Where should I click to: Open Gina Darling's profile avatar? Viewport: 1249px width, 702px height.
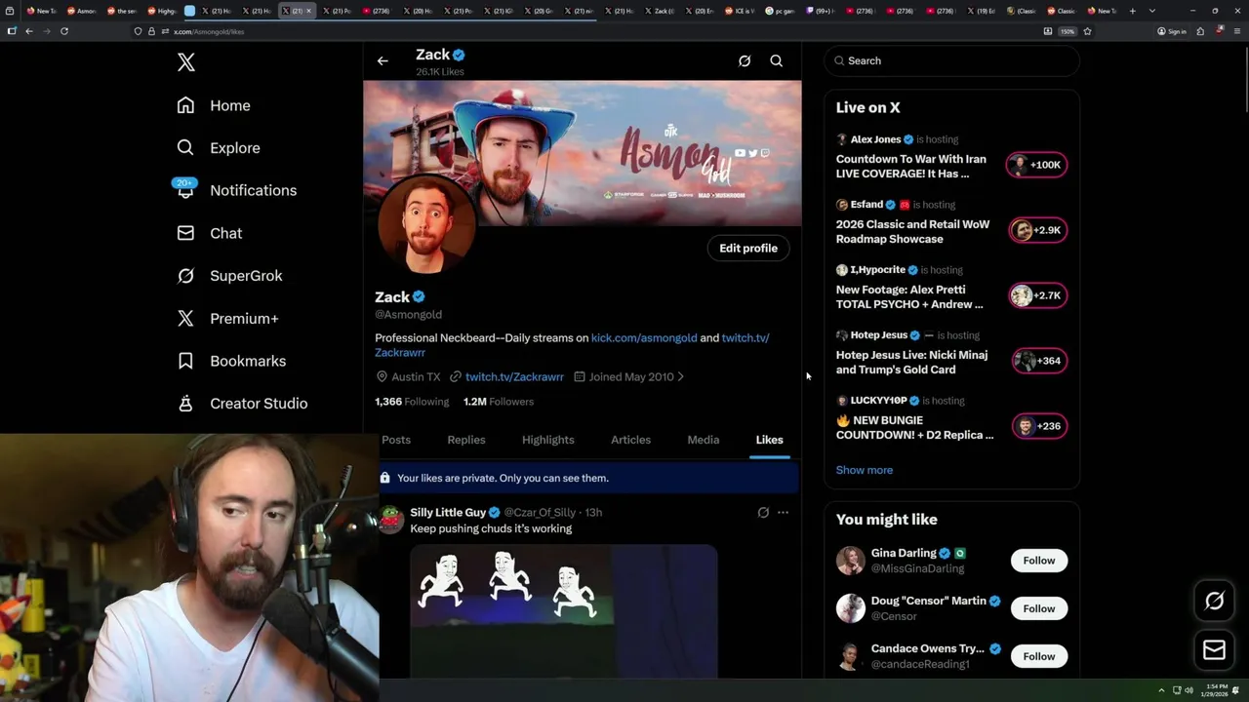850,562
